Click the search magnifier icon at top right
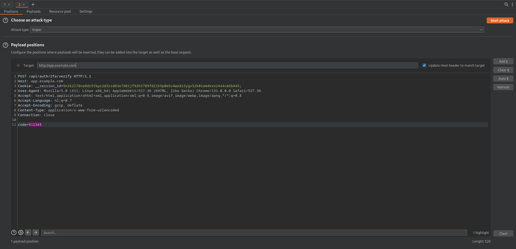 point(506,4)
